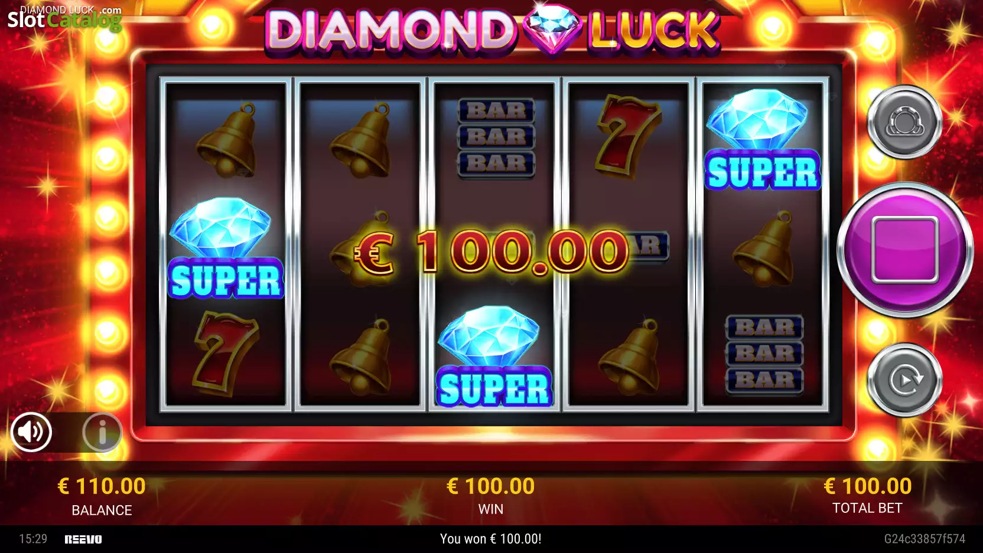Click the Super diamond on fifth reel
983x553 pixels.
click(762, 140)
